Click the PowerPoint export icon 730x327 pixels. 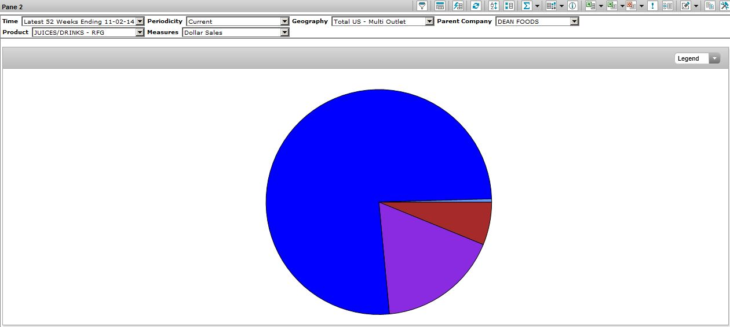(x=631, y=6)
